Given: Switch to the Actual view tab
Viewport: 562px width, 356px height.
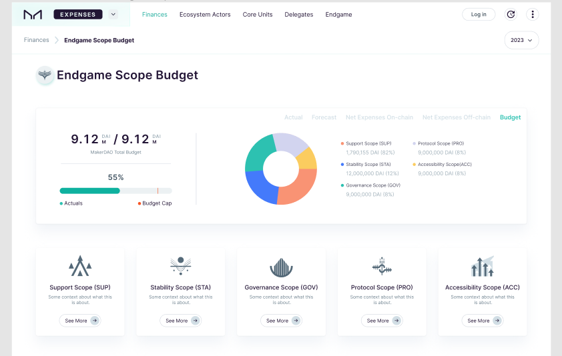Looking at the screenshot, I should point(293,117).
